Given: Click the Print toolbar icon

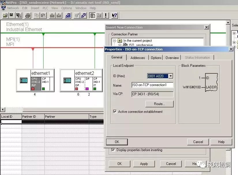Looking at the screenshot, I should (27, 15).
